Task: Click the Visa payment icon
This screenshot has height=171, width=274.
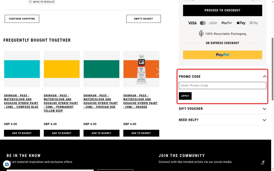Action: pyautogui.click(x=192, y=23)
